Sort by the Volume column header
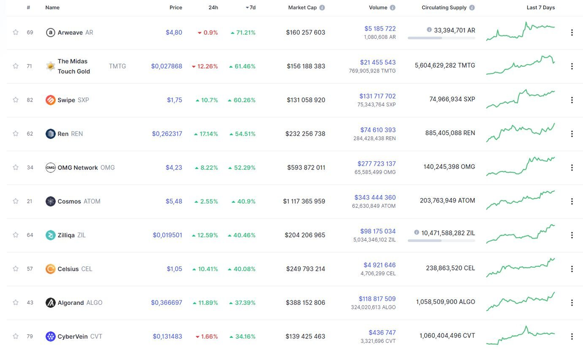The image size is (583, 350). 378,8
